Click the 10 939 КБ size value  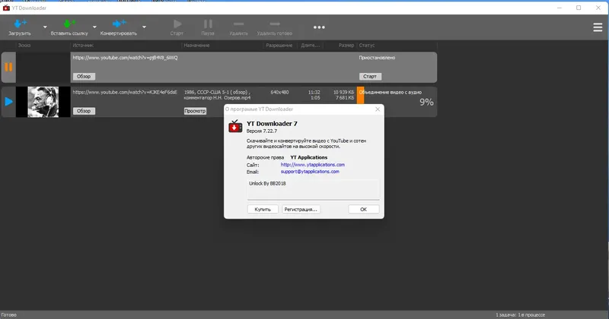(x=344, y=92)
